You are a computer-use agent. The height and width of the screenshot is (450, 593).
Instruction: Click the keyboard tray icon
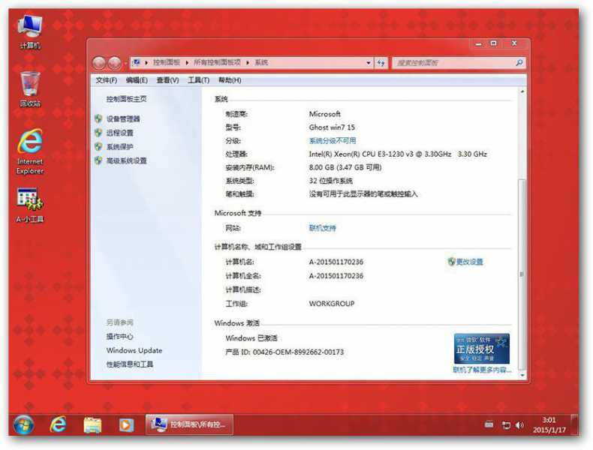tap(489, 424)
